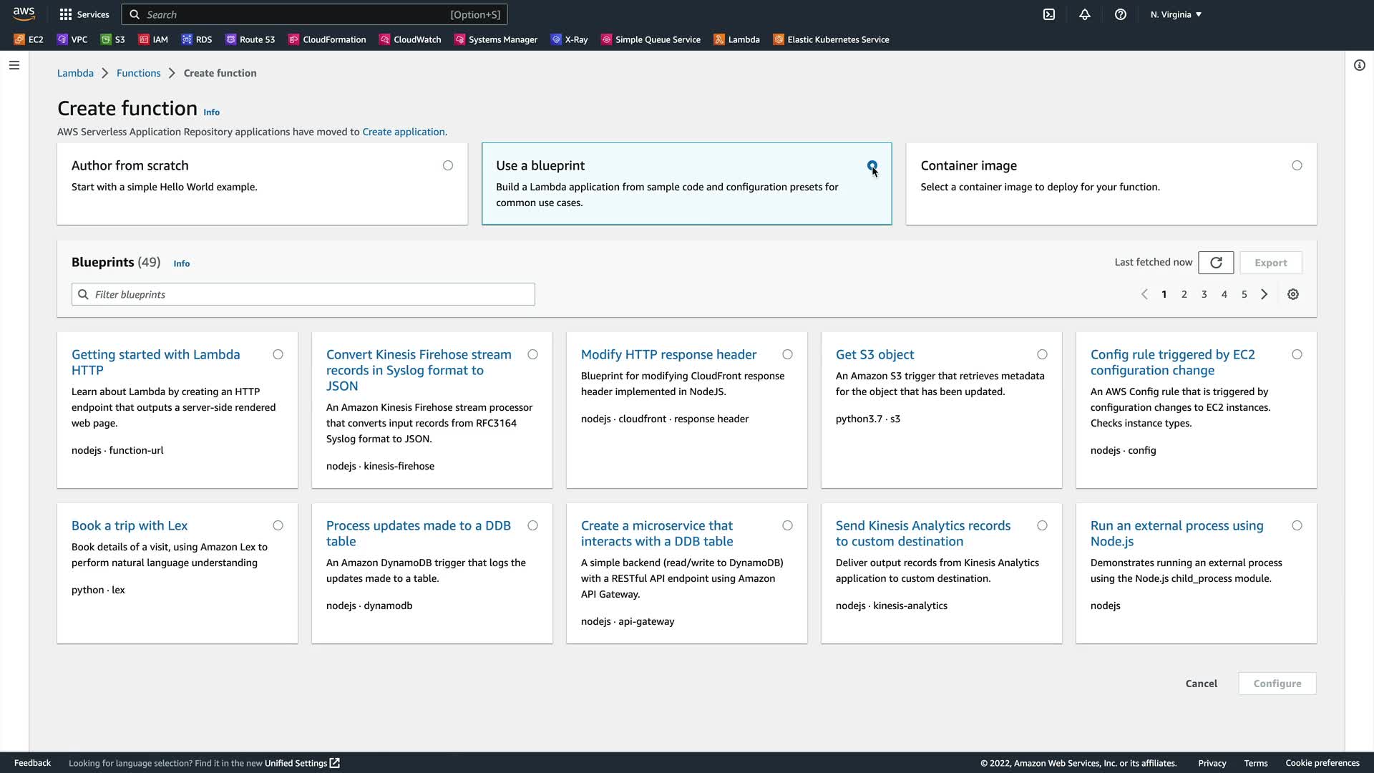Jump to blueprints page 3

tap(1204, 294)
